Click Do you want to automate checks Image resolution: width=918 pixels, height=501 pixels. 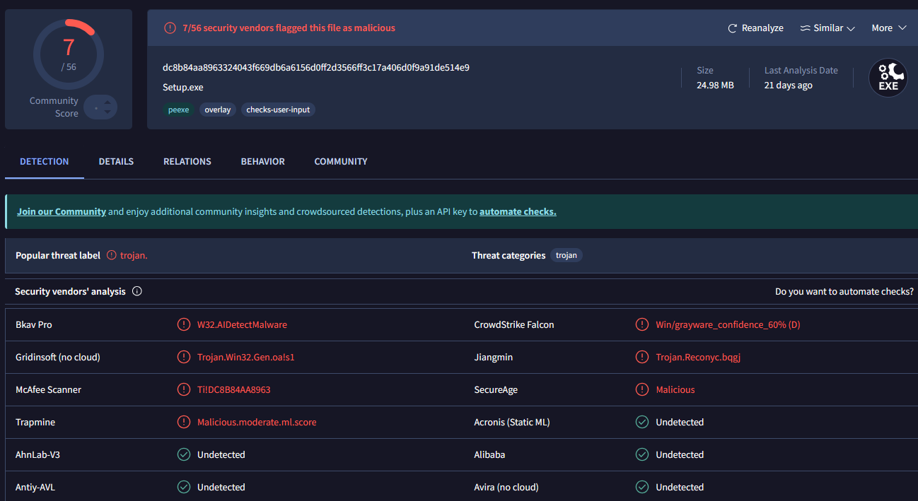point(844,291)
